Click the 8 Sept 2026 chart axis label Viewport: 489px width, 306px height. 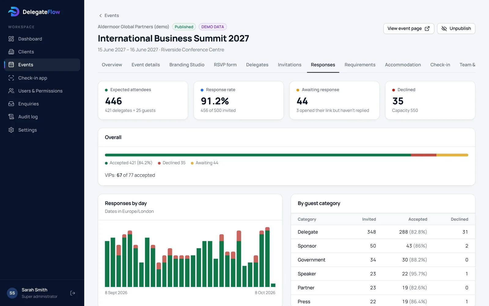click(116, 293)
